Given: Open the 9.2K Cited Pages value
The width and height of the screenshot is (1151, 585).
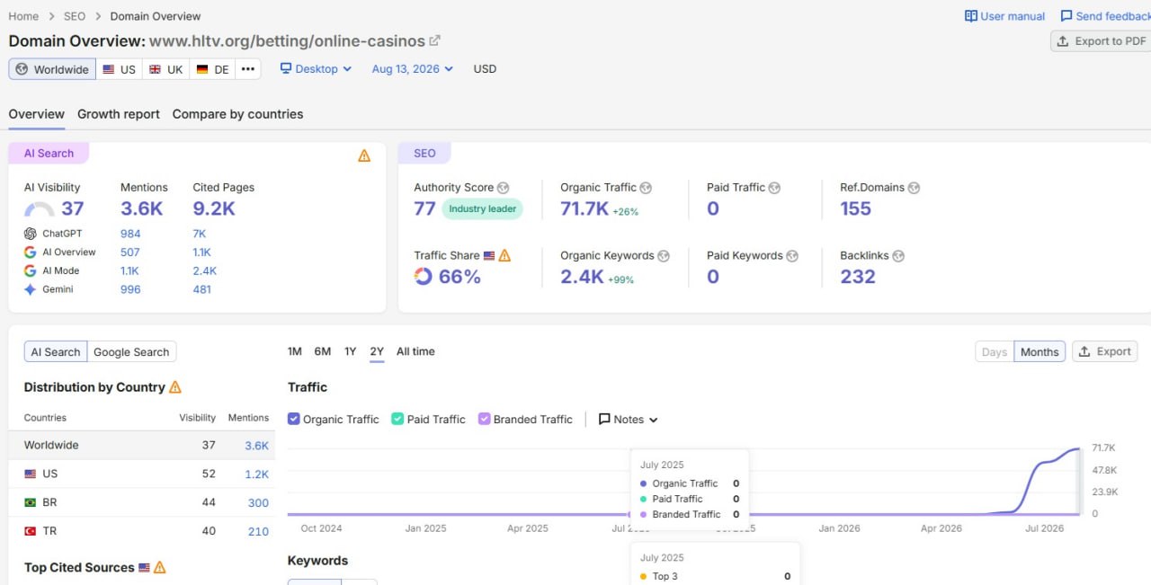Looking at the screenshot, I should (x=214, y=208).
